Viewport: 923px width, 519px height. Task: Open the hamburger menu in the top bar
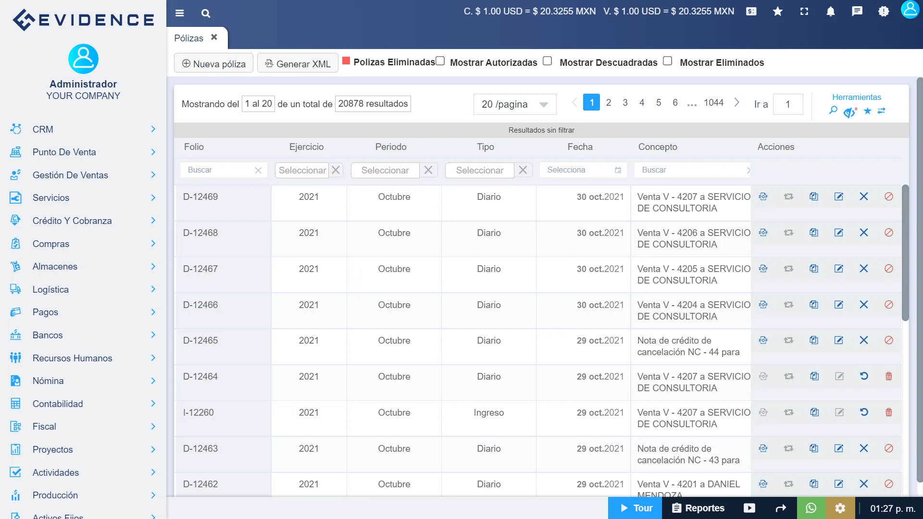coord(180,13)
